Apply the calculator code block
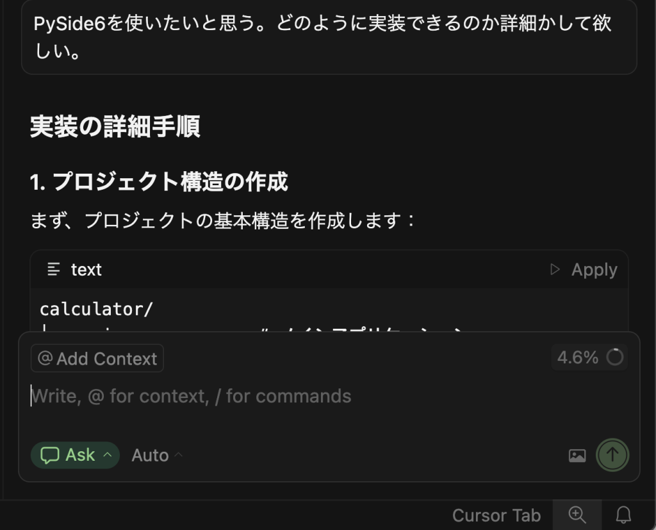The width and height of the screenshot is (656, 530). coord(594,269)
